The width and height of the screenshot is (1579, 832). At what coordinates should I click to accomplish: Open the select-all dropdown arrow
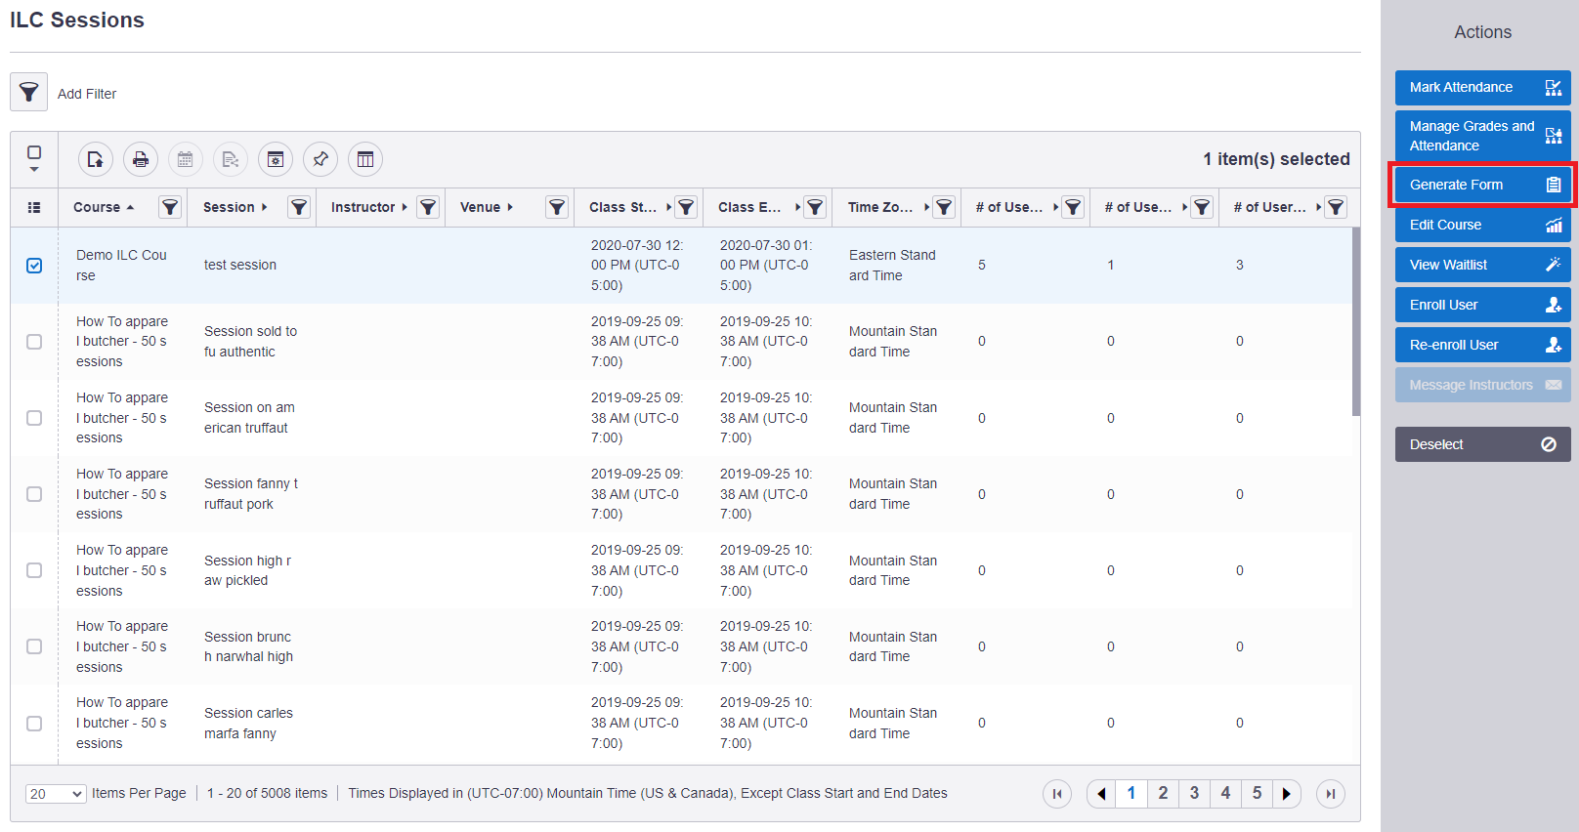34,170
